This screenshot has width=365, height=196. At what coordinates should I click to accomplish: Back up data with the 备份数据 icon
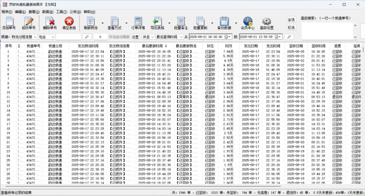[224, 23]
